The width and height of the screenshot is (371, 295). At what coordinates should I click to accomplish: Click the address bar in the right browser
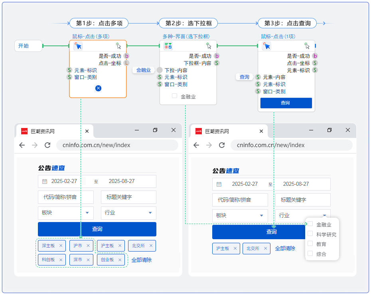click(291, 145)
